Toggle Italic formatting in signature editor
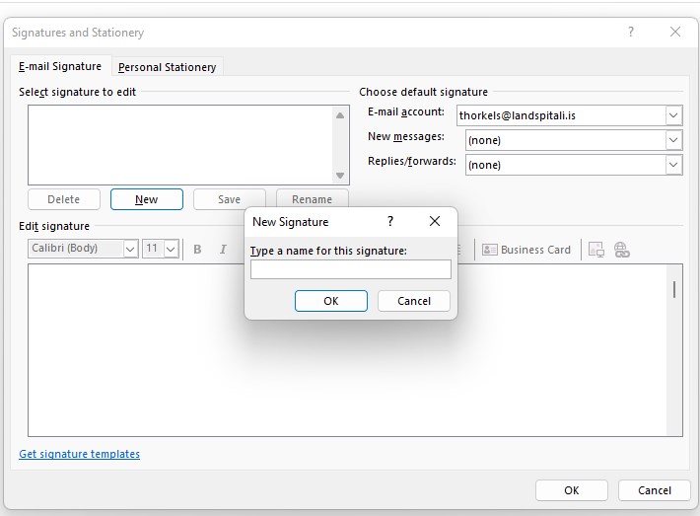This screenshot has width=700, height=516. tap(224, 250)
